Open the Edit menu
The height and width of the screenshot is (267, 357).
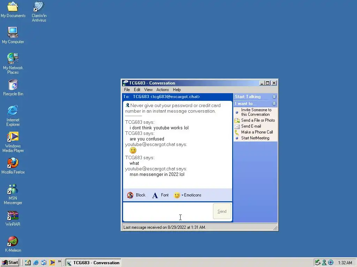(x=137, y=90)
